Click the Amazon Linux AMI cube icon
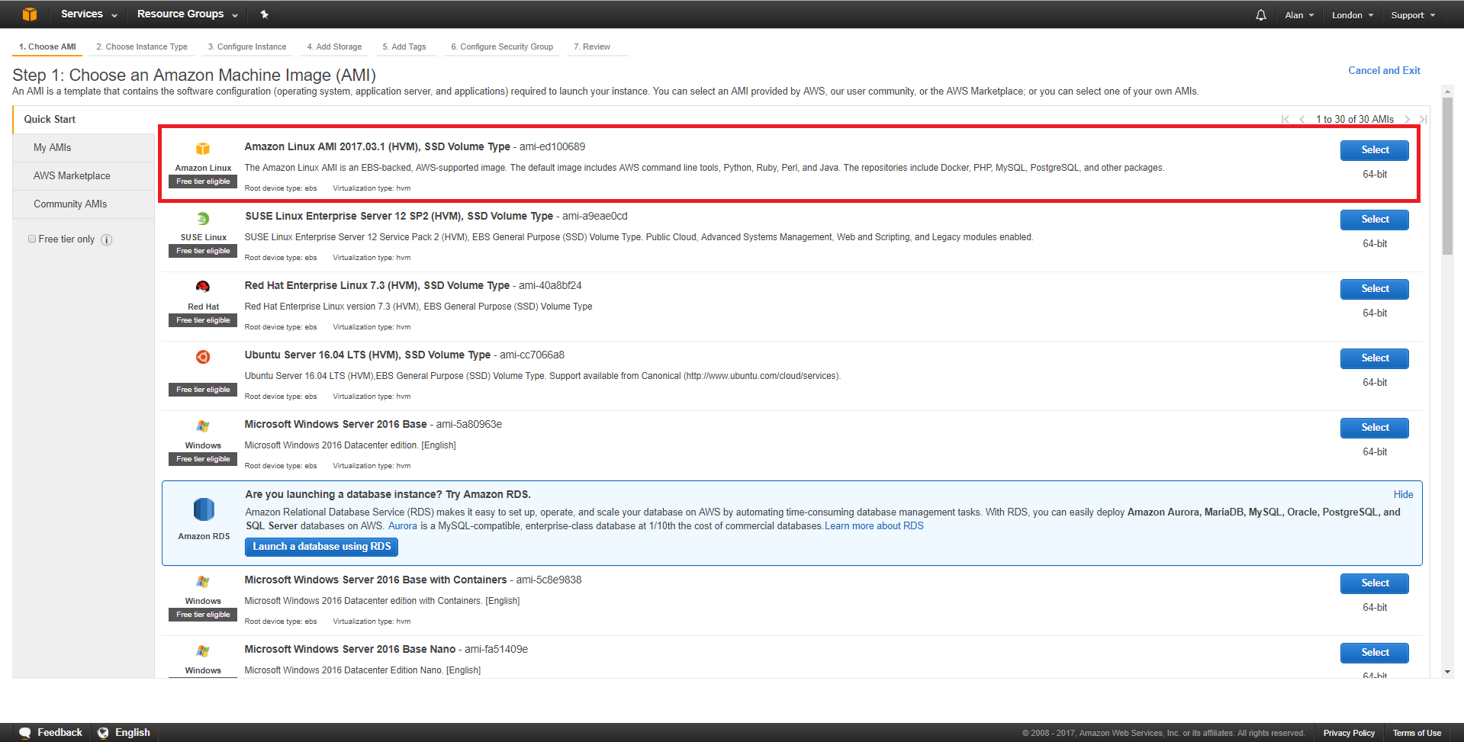The width and height of the screenshot is (1464, 742). [x=203, y=149]
